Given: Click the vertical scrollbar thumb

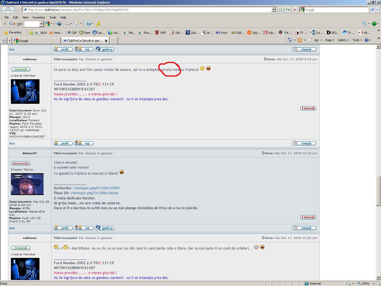Looking at the screenshot, I should pos(378,191).
